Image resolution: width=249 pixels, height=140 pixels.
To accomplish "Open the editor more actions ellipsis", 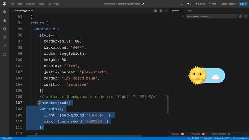I will point(166,10).
